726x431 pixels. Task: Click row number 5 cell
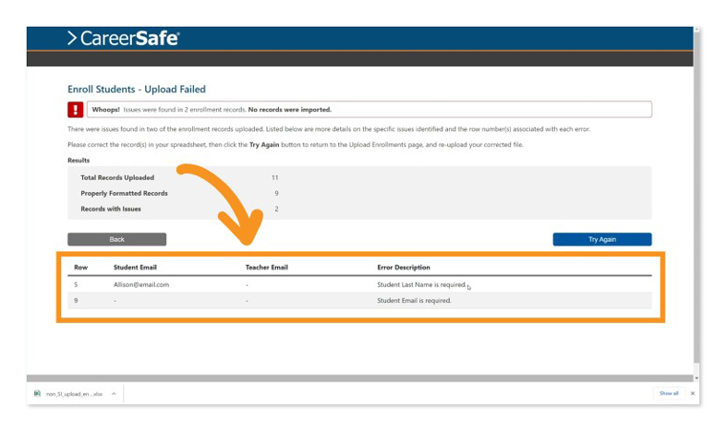tap(75, 285)
